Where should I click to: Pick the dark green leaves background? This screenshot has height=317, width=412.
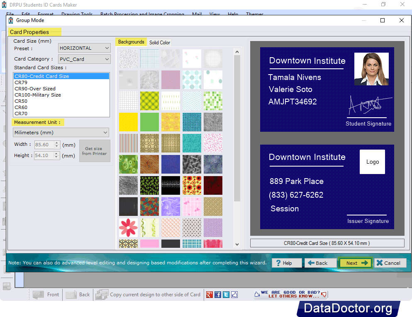pyautogui.click(x=149, y=186)
